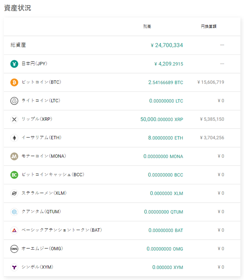Select the ビットコイン(BTC) label
Image resolution: width=244 pixels, height=280 pixels.
[x=41, y=82]
